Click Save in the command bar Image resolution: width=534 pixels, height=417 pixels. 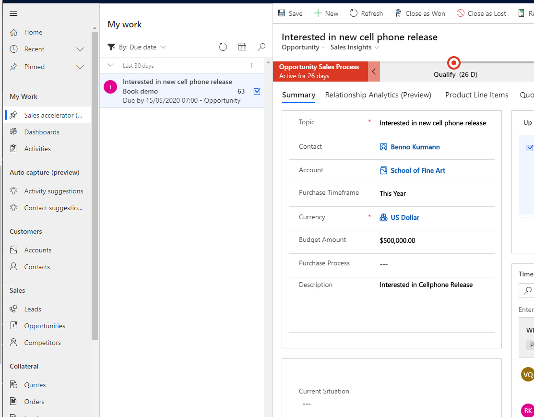(290, 13)
